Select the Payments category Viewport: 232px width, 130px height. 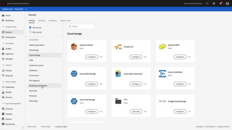33,91
